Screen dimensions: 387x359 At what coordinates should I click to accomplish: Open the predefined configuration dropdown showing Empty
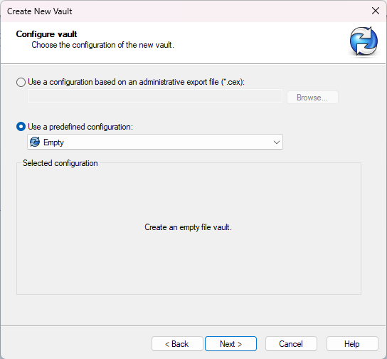click(155, 142)
